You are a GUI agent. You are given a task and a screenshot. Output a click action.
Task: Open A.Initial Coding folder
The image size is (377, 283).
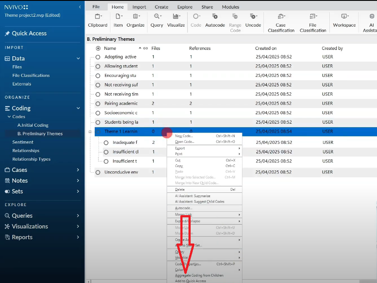(x=33, y=125)
